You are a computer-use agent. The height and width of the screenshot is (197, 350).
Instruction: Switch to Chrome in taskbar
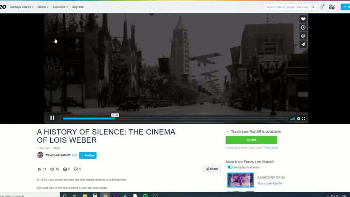coord(105,196)
